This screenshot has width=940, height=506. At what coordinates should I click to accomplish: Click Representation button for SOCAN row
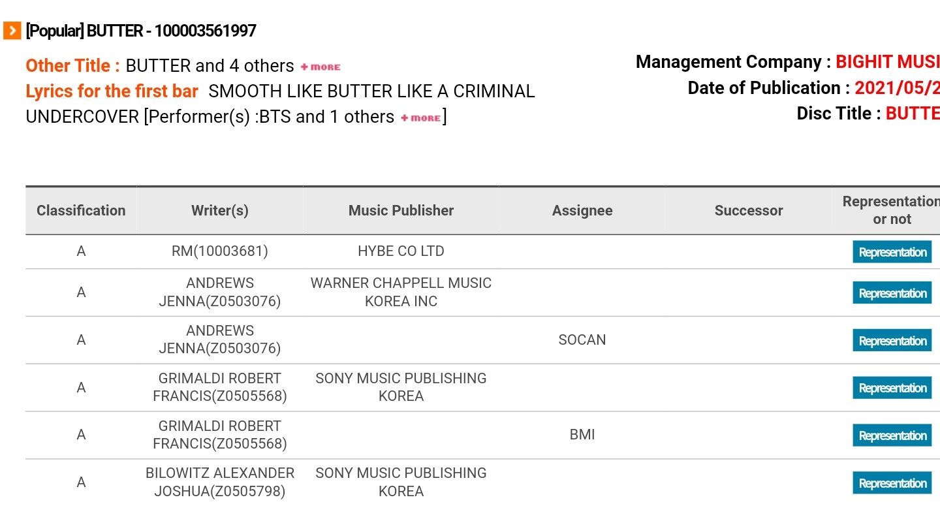click(x=892, y=341)
